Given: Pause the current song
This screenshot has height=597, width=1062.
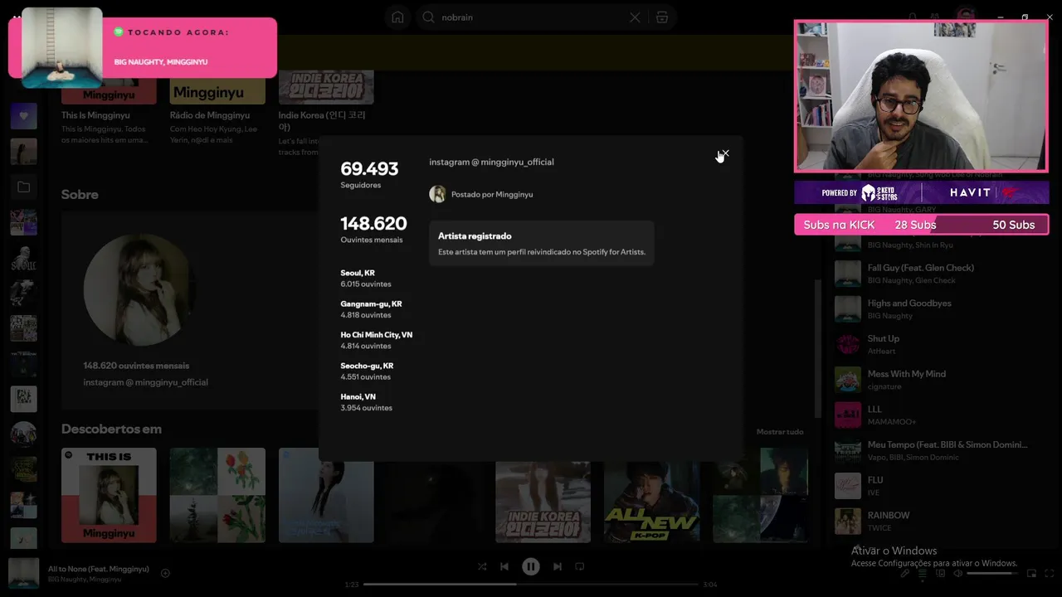Looking at the screenshot, I should point(531,566).
